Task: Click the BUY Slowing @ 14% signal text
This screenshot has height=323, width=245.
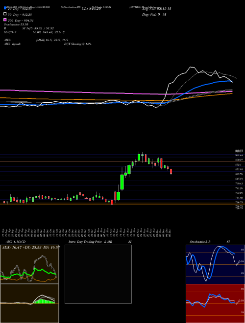Action: [77, 44]
